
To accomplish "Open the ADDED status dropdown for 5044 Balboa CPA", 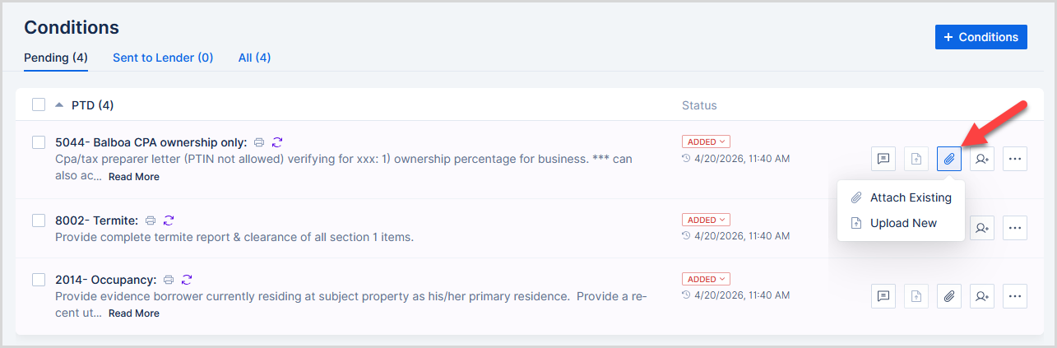I will (706, 142).
